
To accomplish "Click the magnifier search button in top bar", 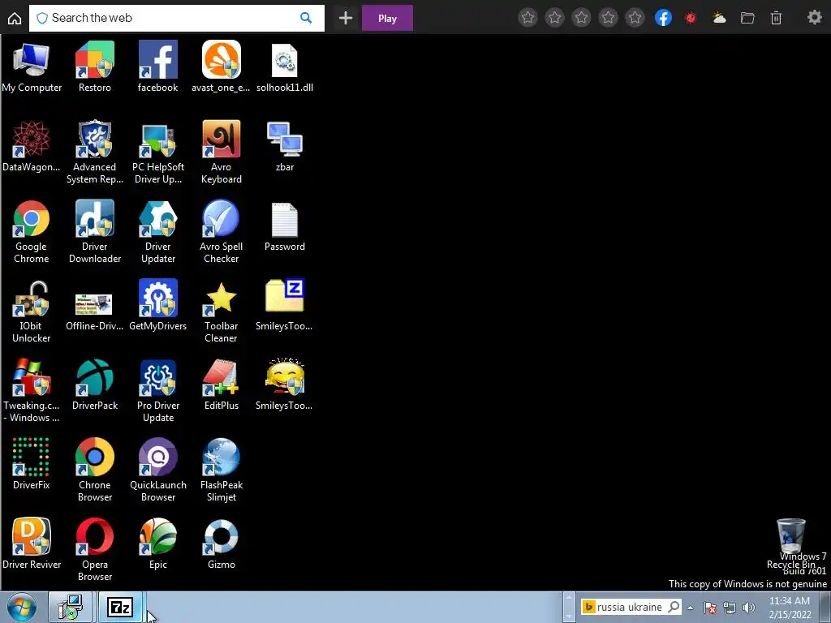I will coord(306,18).
